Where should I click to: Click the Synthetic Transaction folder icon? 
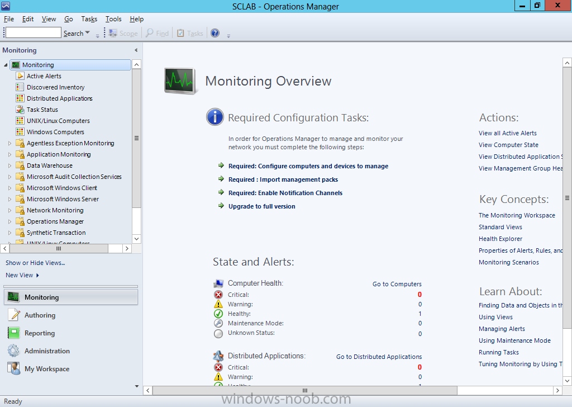[20, 233]
